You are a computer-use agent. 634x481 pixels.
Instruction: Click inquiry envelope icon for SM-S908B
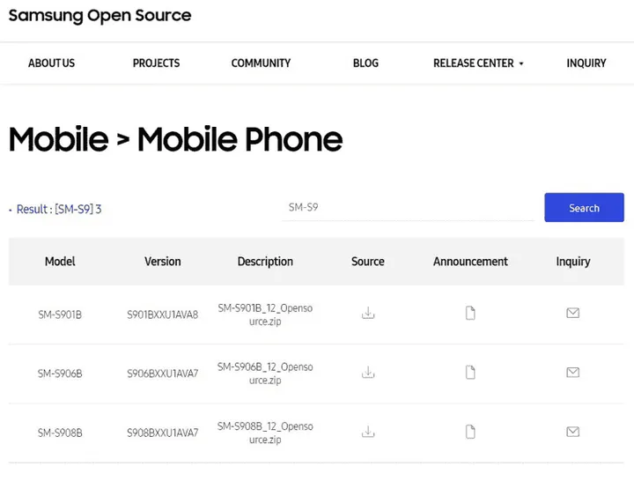(x=572, y=432)
